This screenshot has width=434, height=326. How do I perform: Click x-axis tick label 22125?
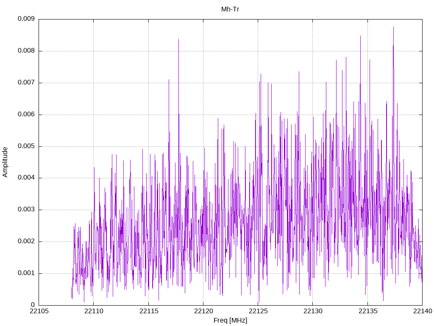coord(258,311)
